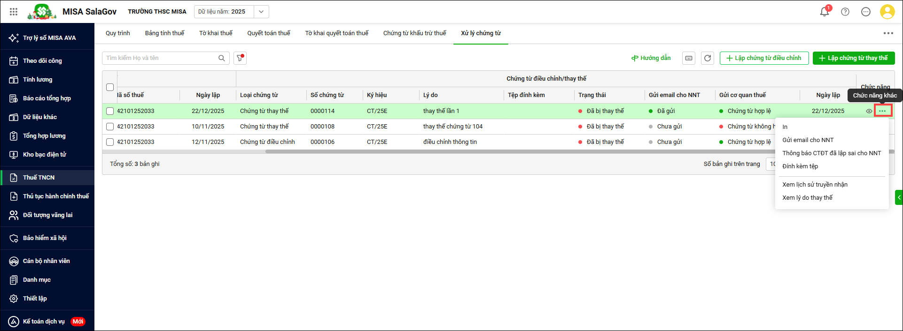Check the select-all header checkbox

point(110,87)
